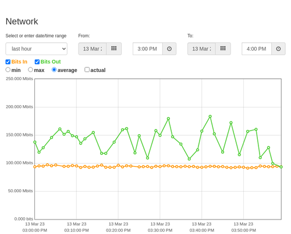
Task: Click the Network heading
Action: point(22,21)
